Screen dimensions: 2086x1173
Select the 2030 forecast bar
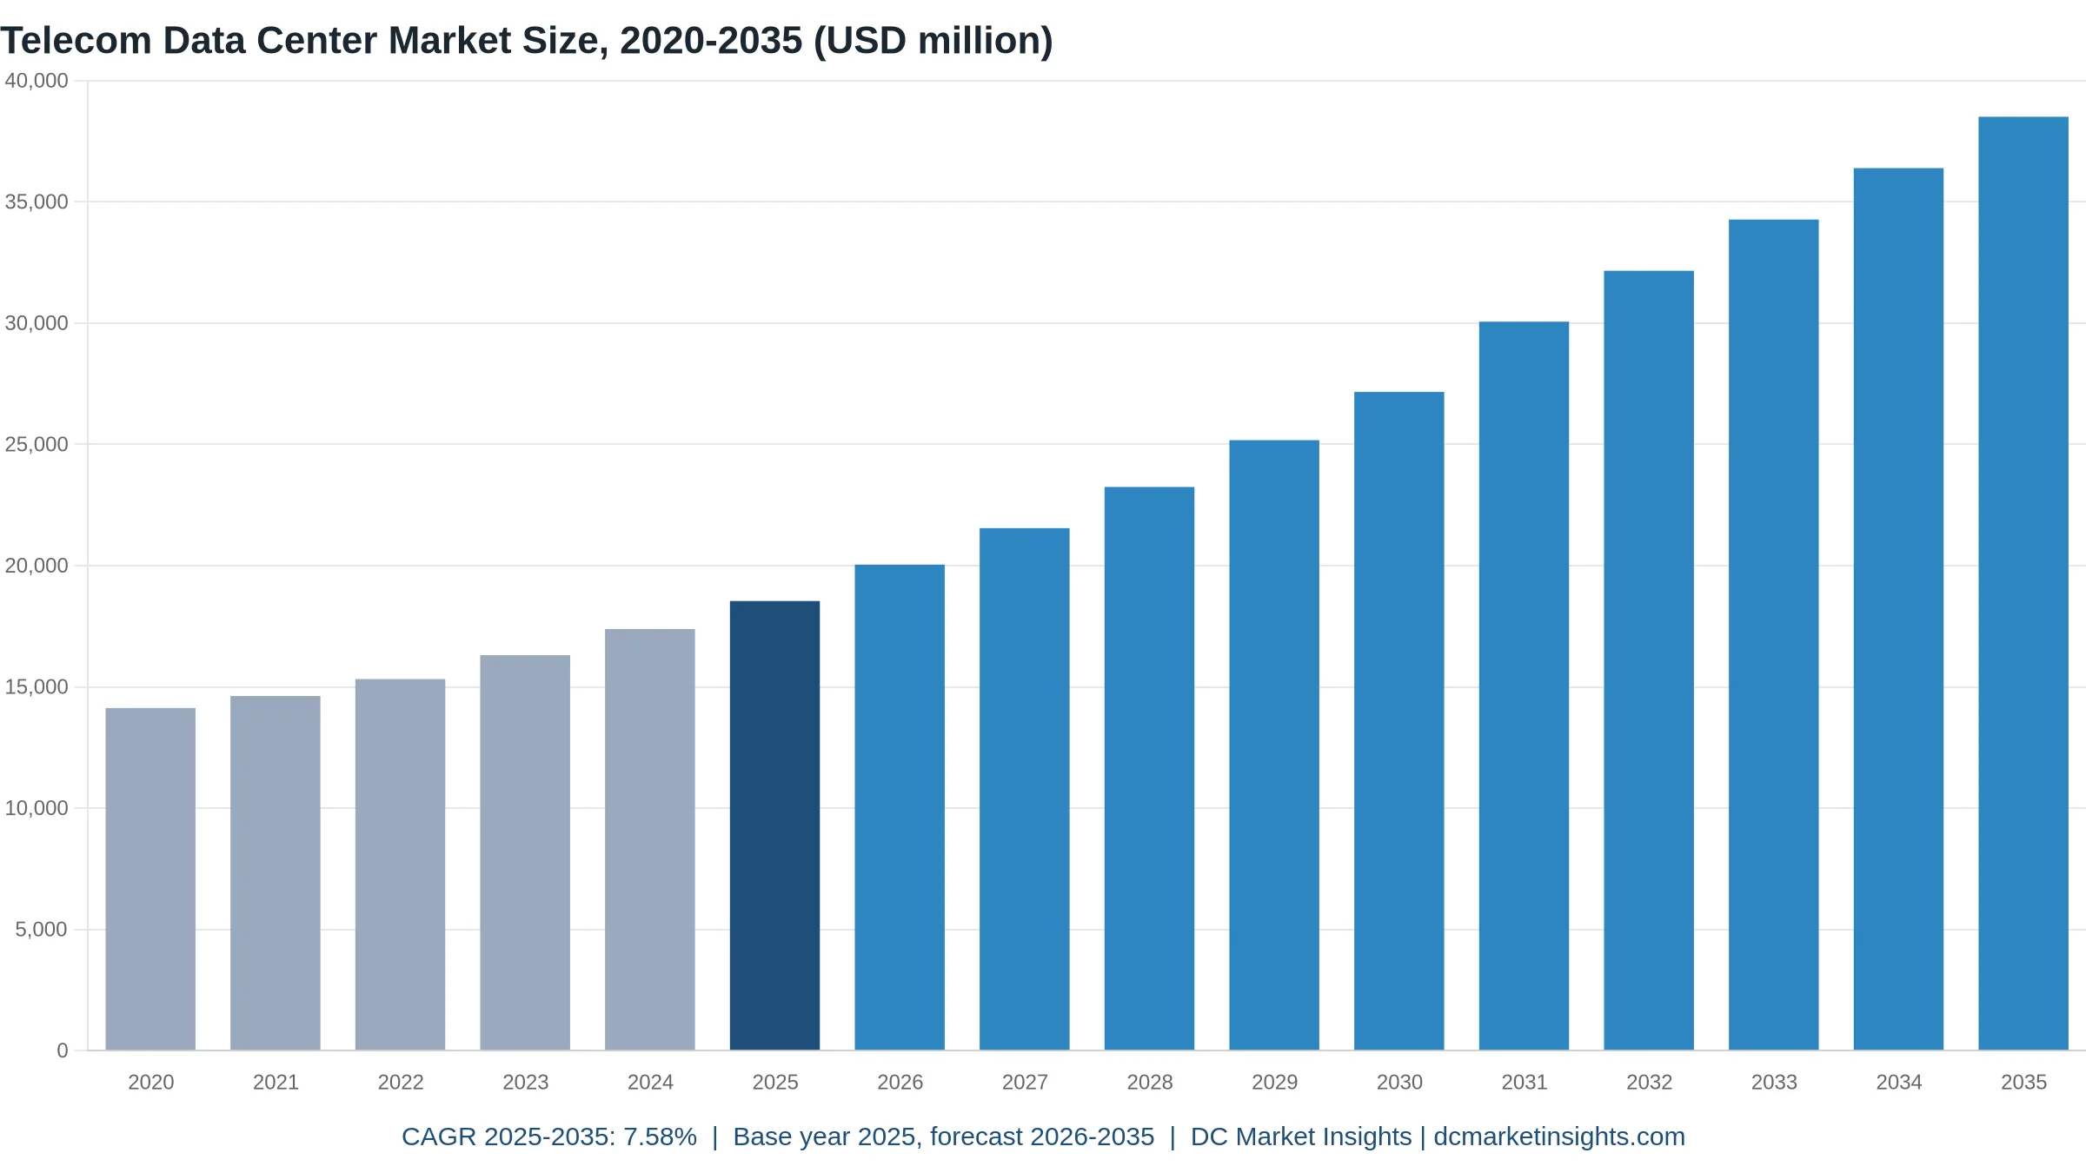(x=1399, y=721)
